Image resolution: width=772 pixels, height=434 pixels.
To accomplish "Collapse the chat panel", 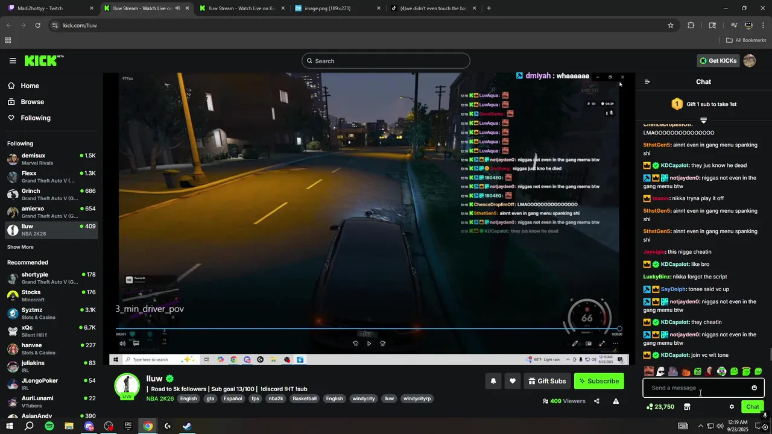I will tap(647, 82).
